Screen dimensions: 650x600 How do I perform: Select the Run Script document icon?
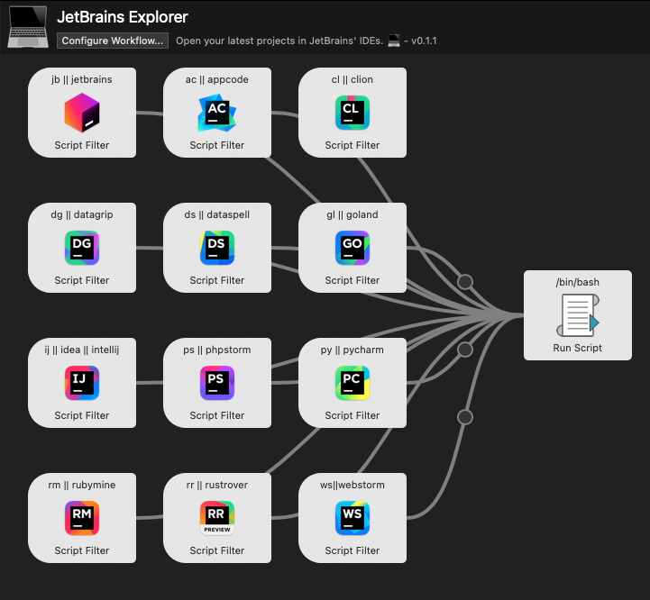click(x=578, y=315)
